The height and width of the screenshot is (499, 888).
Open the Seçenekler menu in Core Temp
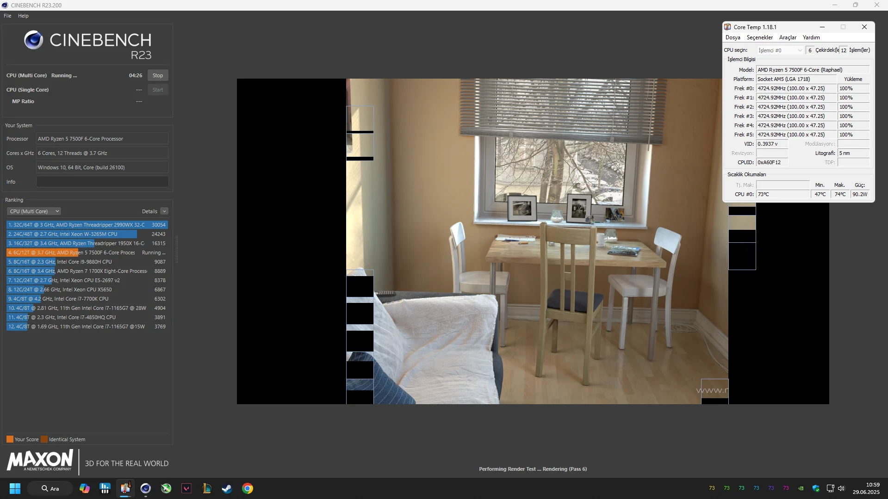[x=759, y=37]
